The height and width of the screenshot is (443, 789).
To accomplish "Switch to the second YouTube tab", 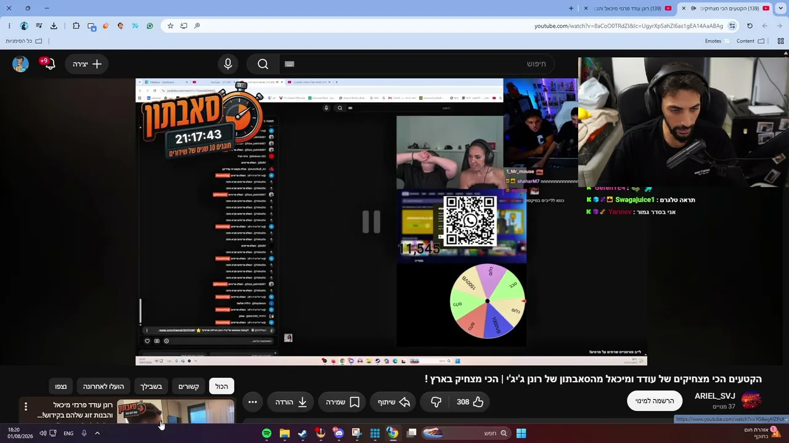I will tap(629, 9).
